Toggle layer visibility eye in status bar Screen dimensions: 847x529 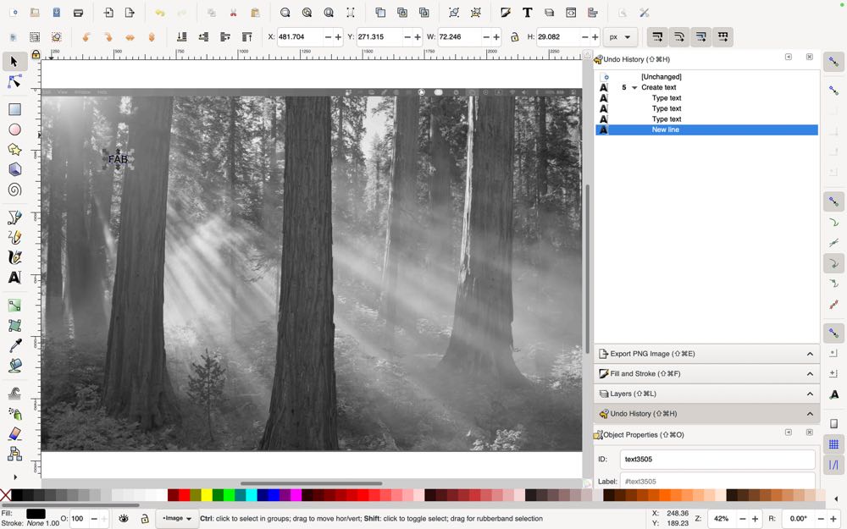pyautogui.click(x=124, y=518)
